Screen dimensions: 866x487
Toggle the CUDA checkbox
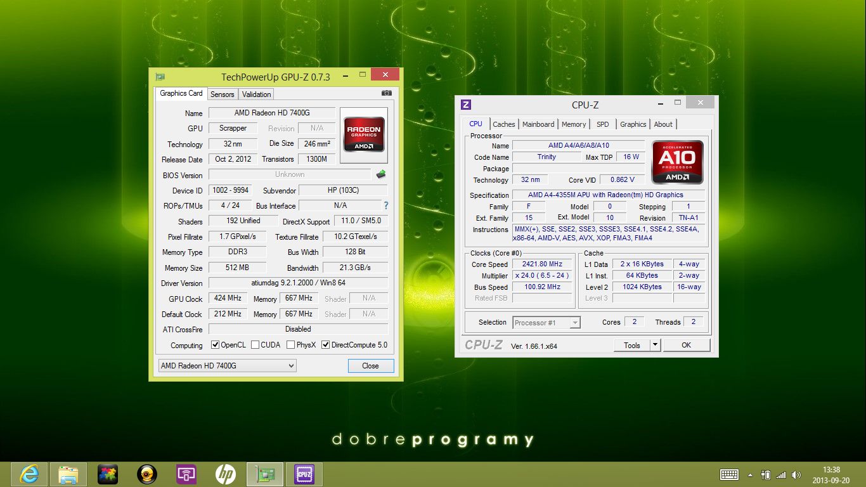pos(255,345)
